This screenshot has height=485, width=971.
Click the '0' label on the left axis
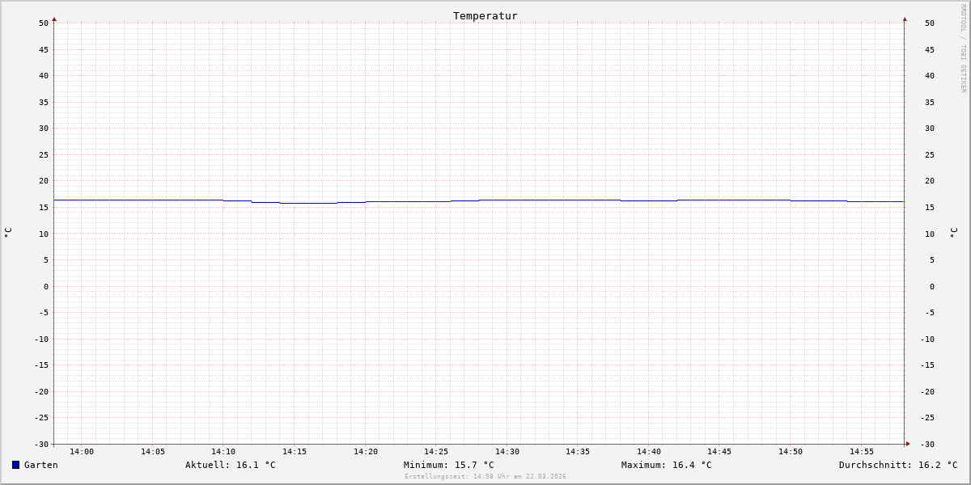[x=46, y=287]
